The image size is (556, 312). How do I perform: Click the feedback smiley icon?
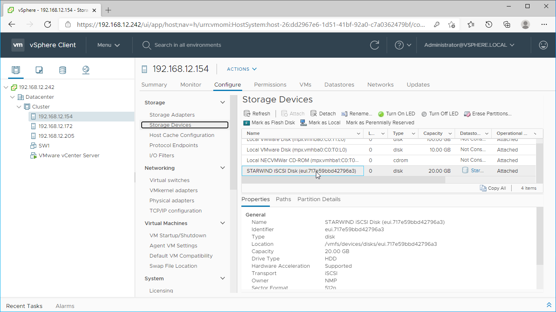click(x=543, y=45)
